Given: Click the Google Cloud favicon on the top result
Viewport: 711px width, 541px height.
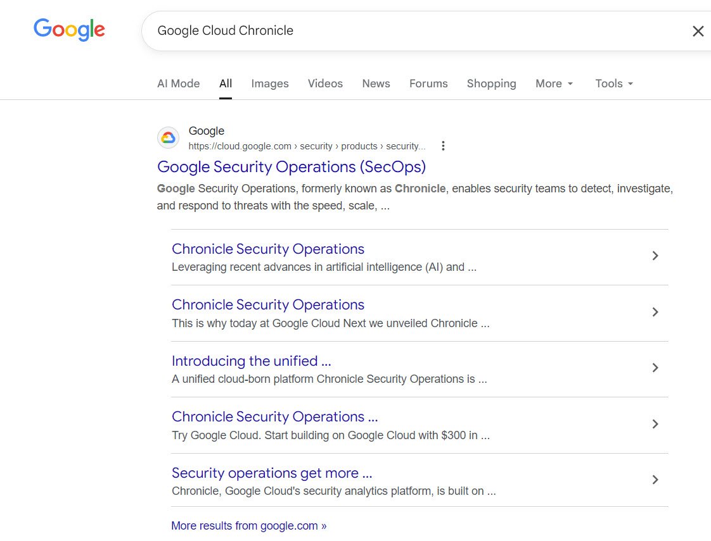Looking at the screenshot, I should click(168, 137).
